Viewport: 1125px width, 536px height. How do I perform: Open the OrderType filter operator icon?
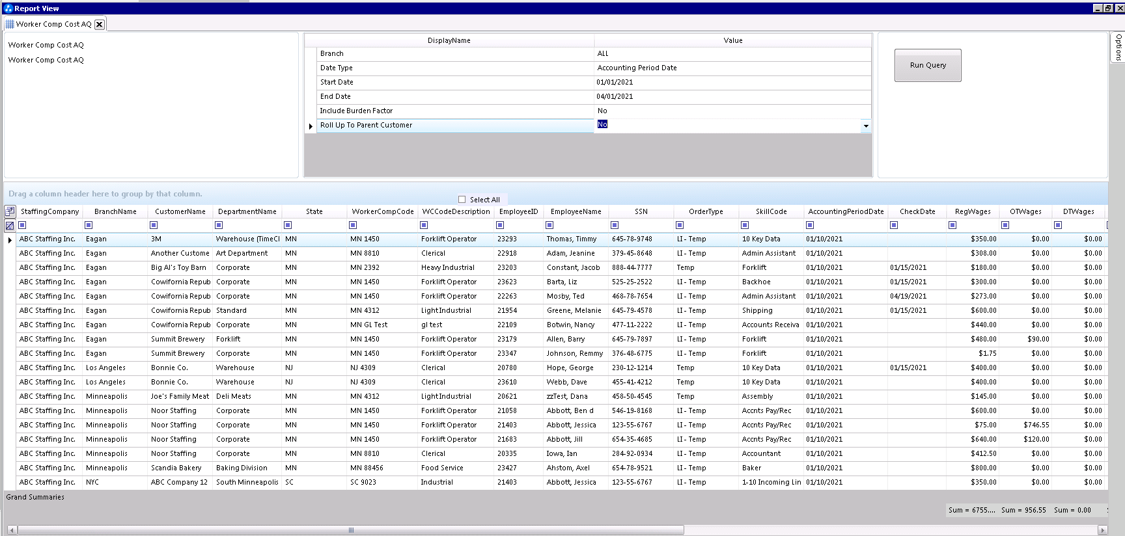click(680, 225)
